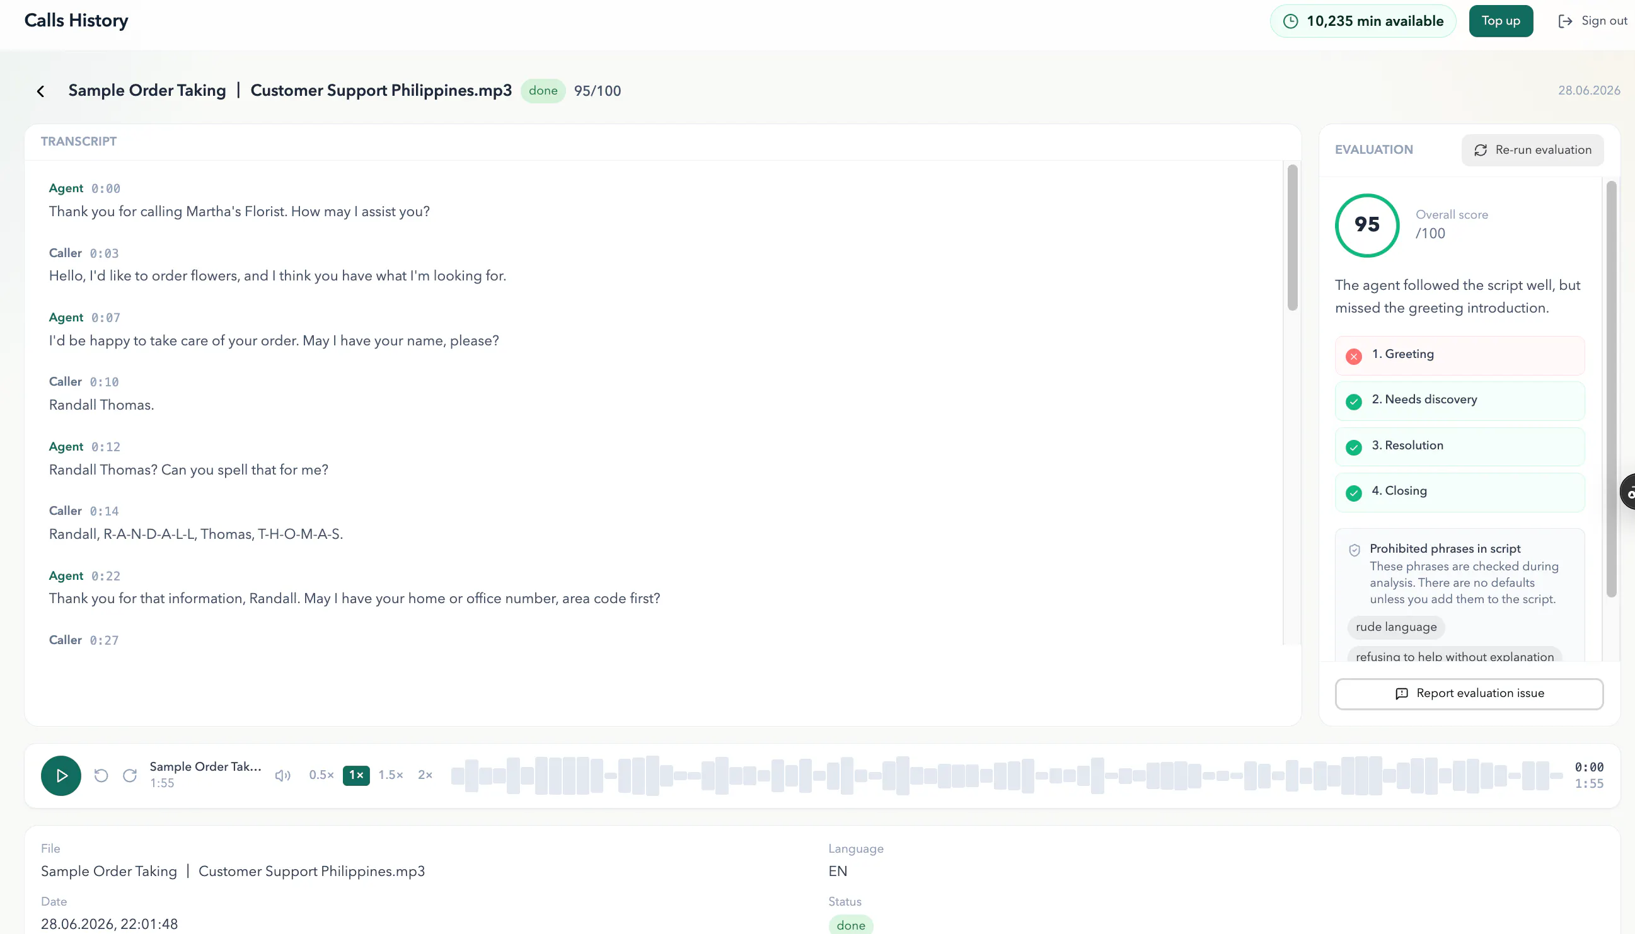Jump to Caller 0:10 timestamp
This screenshot has width=1635, height=934.
click(x=104, y=383)
